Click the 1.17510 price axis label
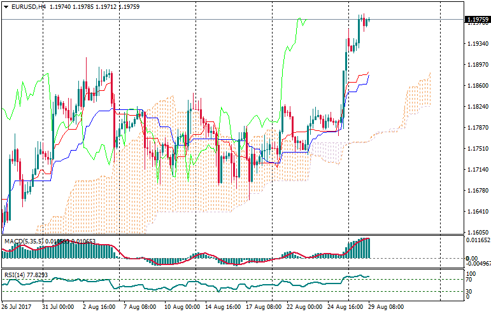Viewport: 491px width, 314px height. point(477,149)
